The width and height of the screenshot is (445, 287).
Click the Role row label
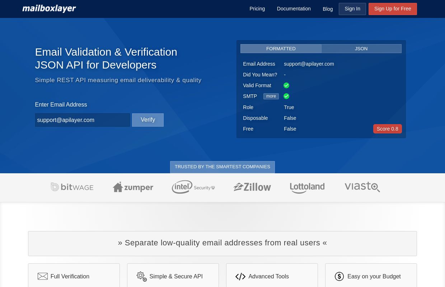coord(248,107)
